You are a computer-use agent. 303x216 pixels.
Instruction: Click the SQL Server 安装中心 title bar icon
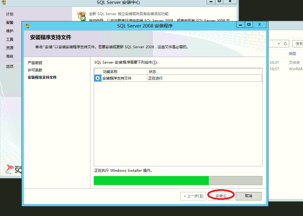point(3,2)
